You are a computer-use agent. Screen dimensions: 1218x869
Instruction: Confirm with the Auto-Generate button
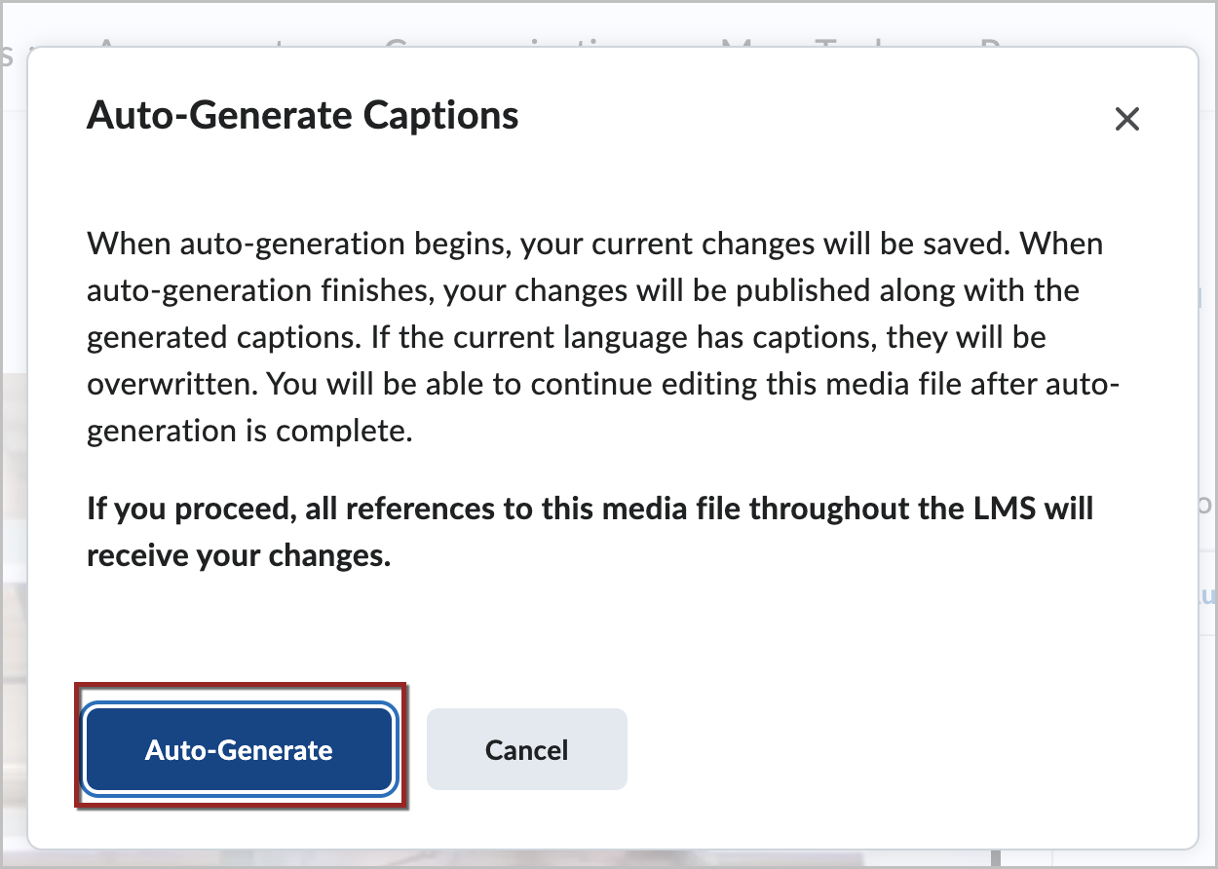pyautogui.click(x=239, y=749)
